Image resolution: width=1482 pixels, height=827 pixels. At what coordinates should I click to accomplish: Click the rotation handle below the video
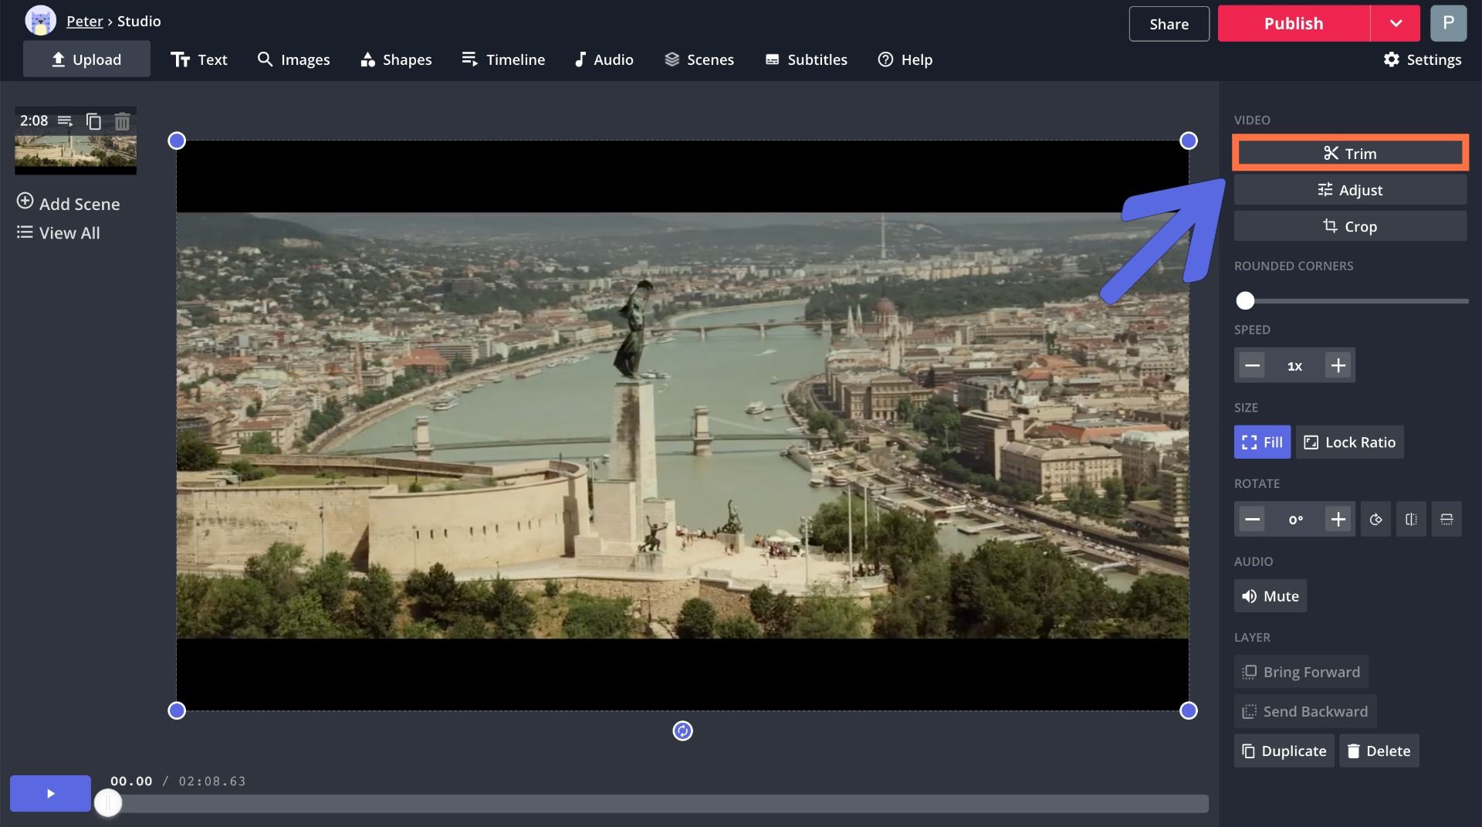pyautogui.click(x=682, y=730)
